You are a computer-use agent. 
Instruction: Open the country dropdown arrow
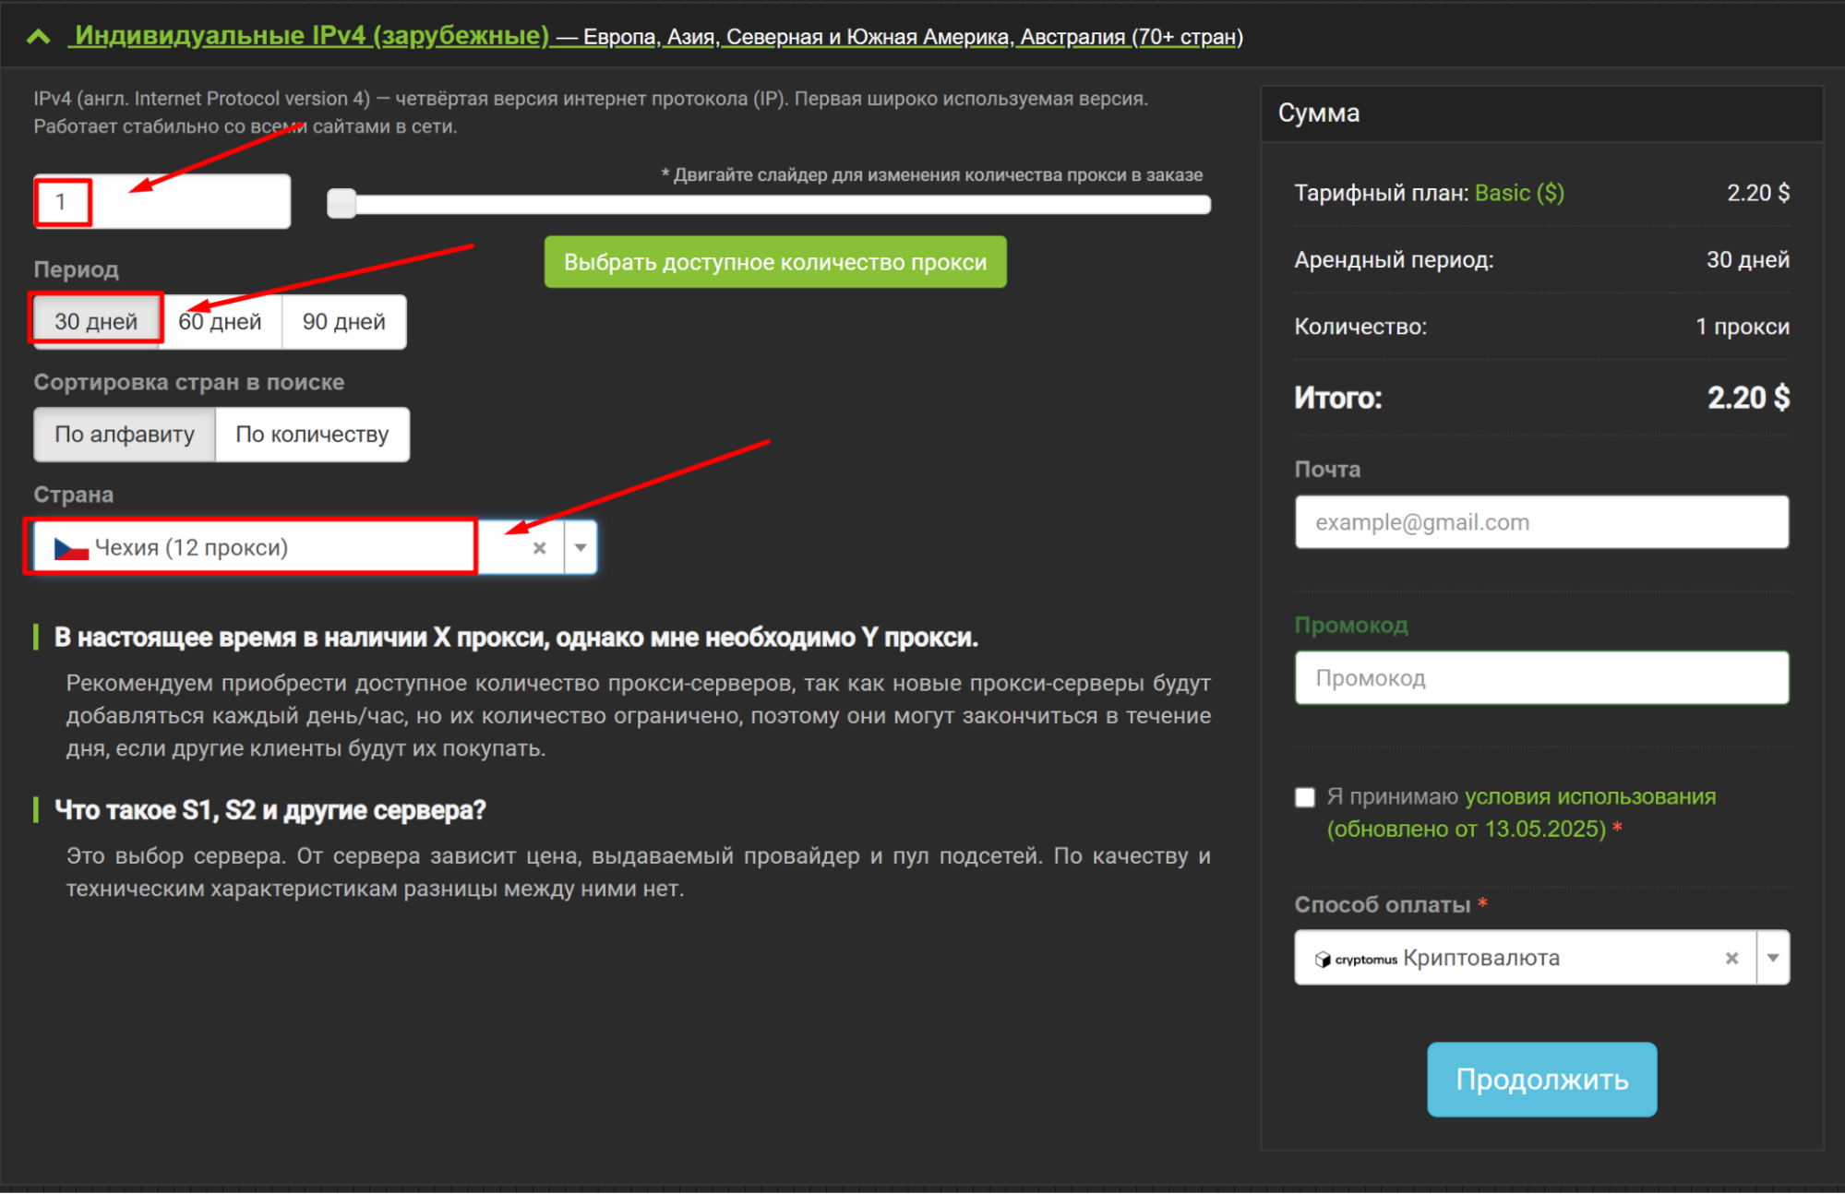[x=581, y=548]
